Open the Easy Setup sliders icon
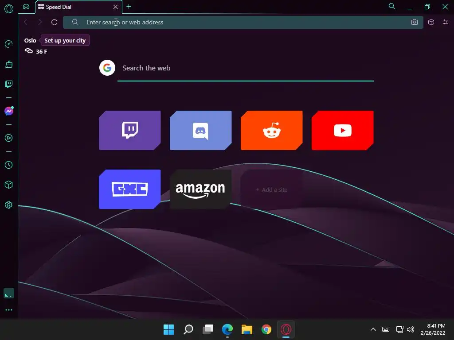The image size is (454, 340). point(445,22)
